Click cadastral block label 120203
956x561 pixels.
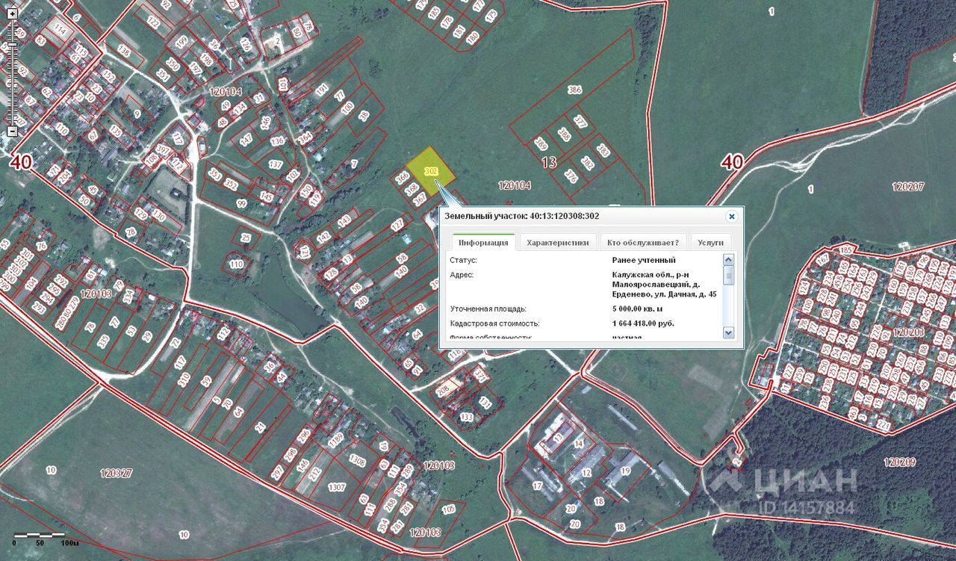coord(910,332)
